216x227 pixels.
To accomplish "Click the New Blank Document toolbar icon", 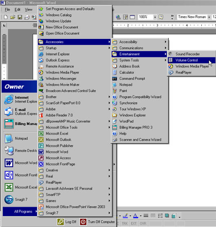I will click(x=5, y=17).
